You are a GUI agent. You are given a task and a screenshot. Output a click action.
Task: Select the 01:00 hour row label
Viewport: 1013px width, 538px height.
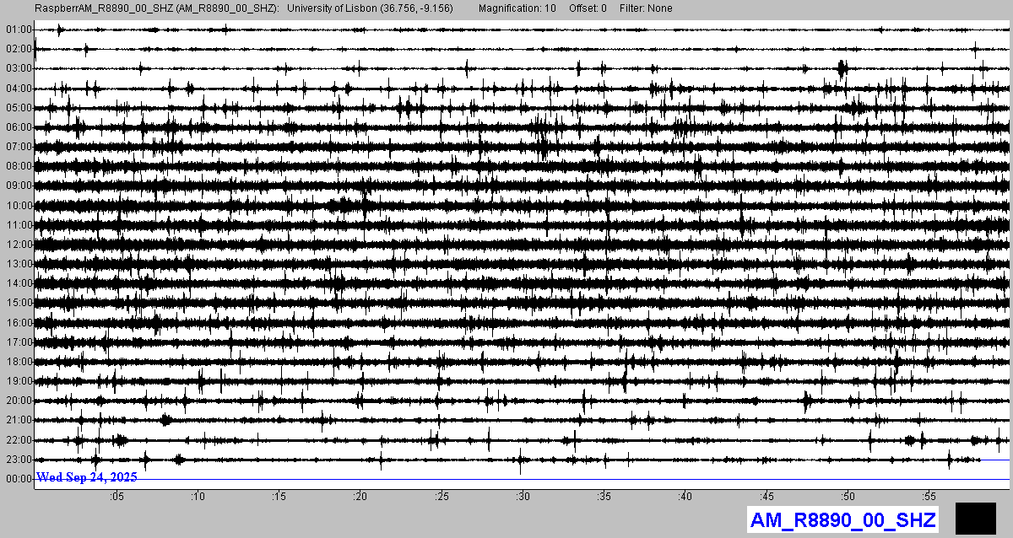click(18, 30)
